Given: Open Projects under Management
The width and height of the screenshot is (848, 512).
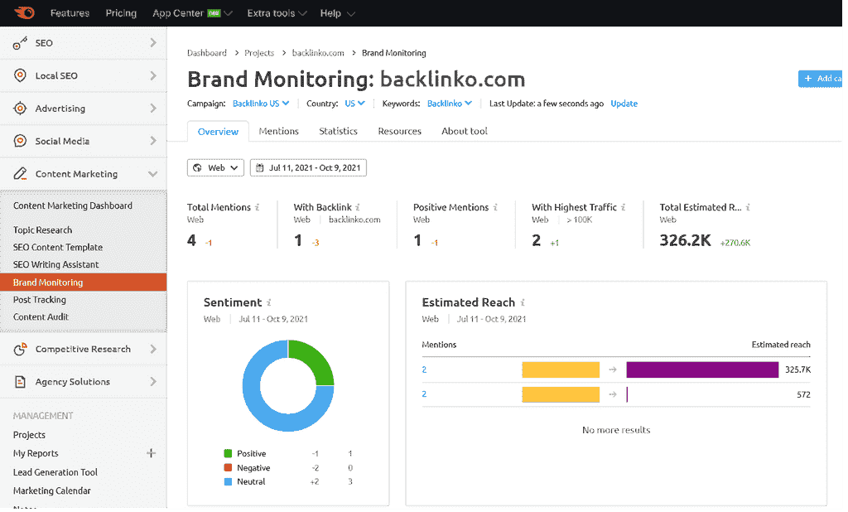Looking at the screenshot, I should click(29, 435).
